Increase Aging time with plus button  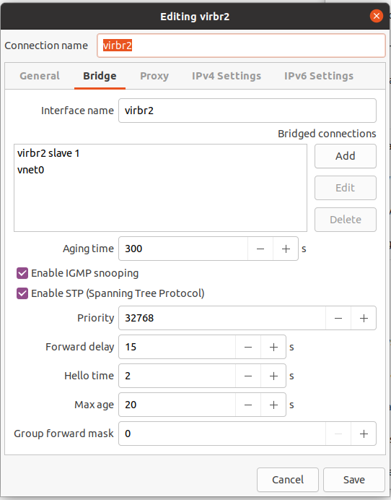[x=286, y=249]
